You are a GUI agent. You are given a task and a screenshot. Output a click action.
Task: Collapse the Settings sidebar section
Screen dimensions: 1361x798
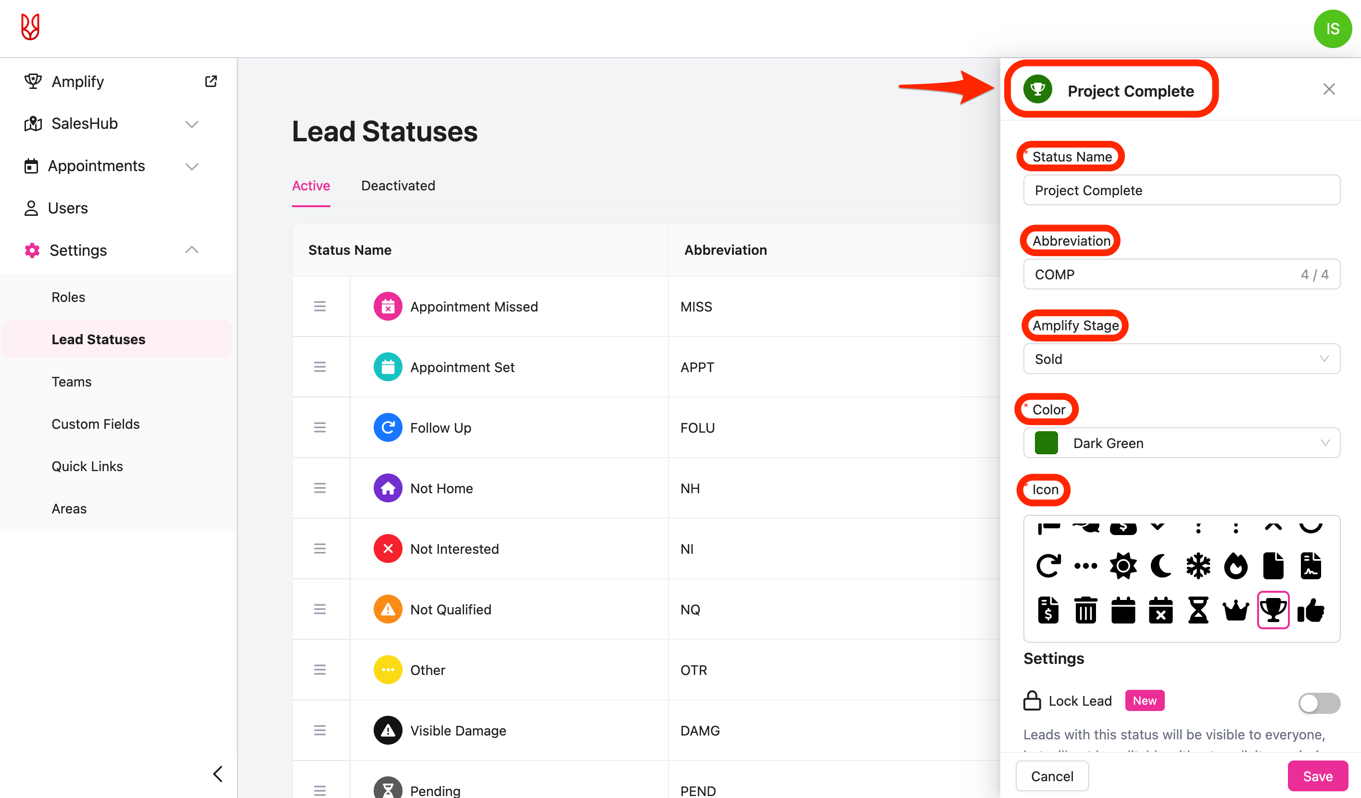pyautogui.click(x=192, y=249)
